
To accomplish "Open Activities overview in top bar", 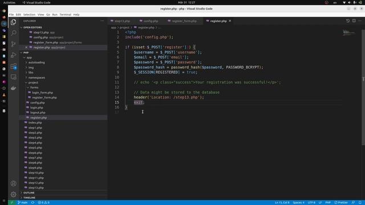I will (9, 2).
